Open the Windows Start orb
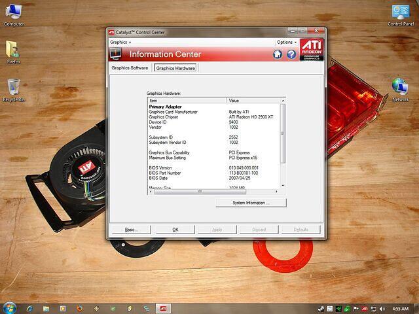The width and height of the screenshot is (419, 314). pyautogui.click(x=9, y=308)
